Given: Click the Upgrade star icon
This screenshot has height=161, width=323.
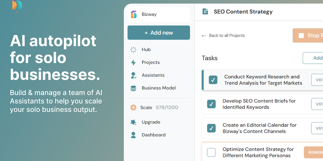Looking at the screenshot, I should point(133,122).
